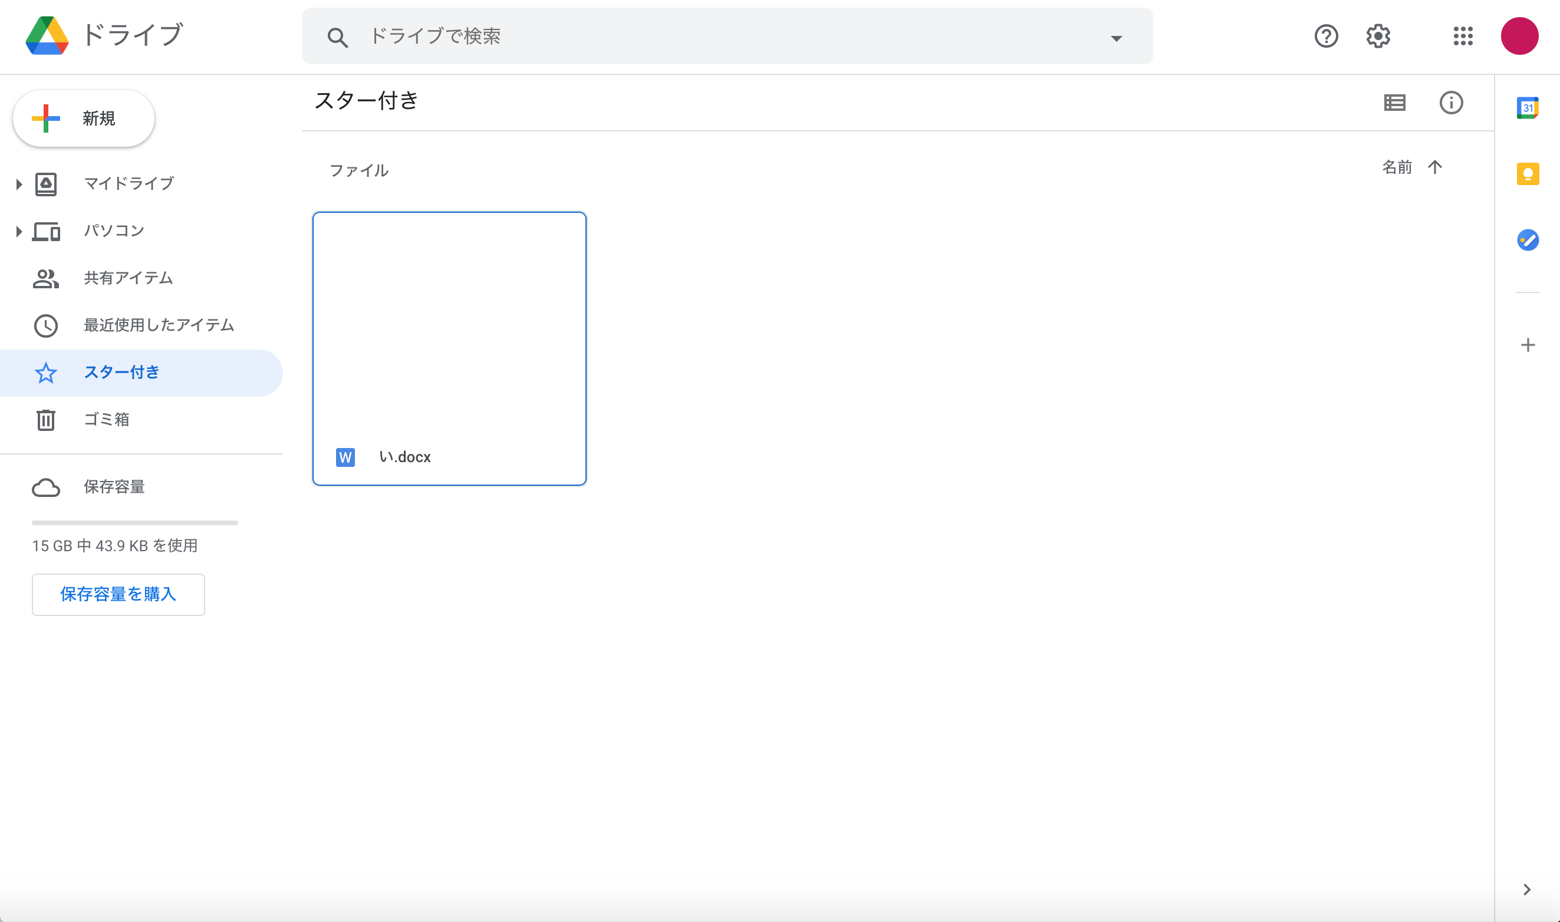The height and width of the screenshot is (922, 1560).
Task: Click the ファイル section label
Action: [x=358, y=170]
